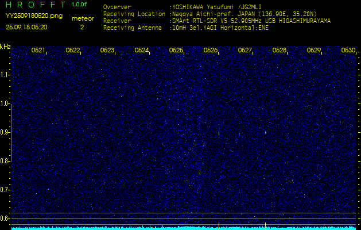Click the 0630 time marker

coord(348,51)
